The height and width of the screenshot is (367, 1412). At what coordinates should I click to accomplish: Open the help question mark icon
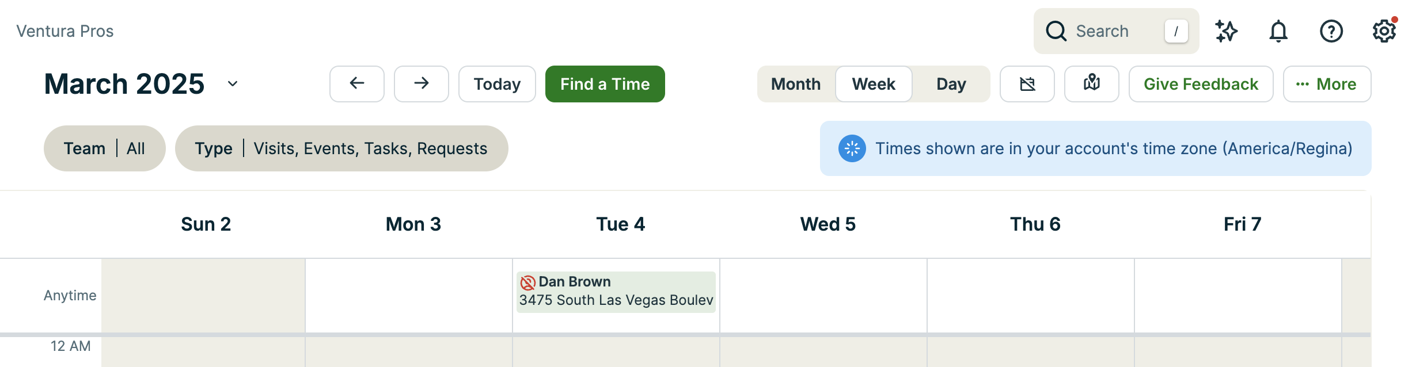[1331, 31]
